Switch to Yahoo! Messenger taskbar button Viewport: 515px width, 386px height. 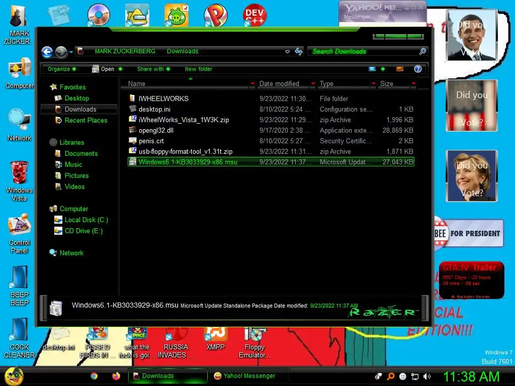click(249, 376)
